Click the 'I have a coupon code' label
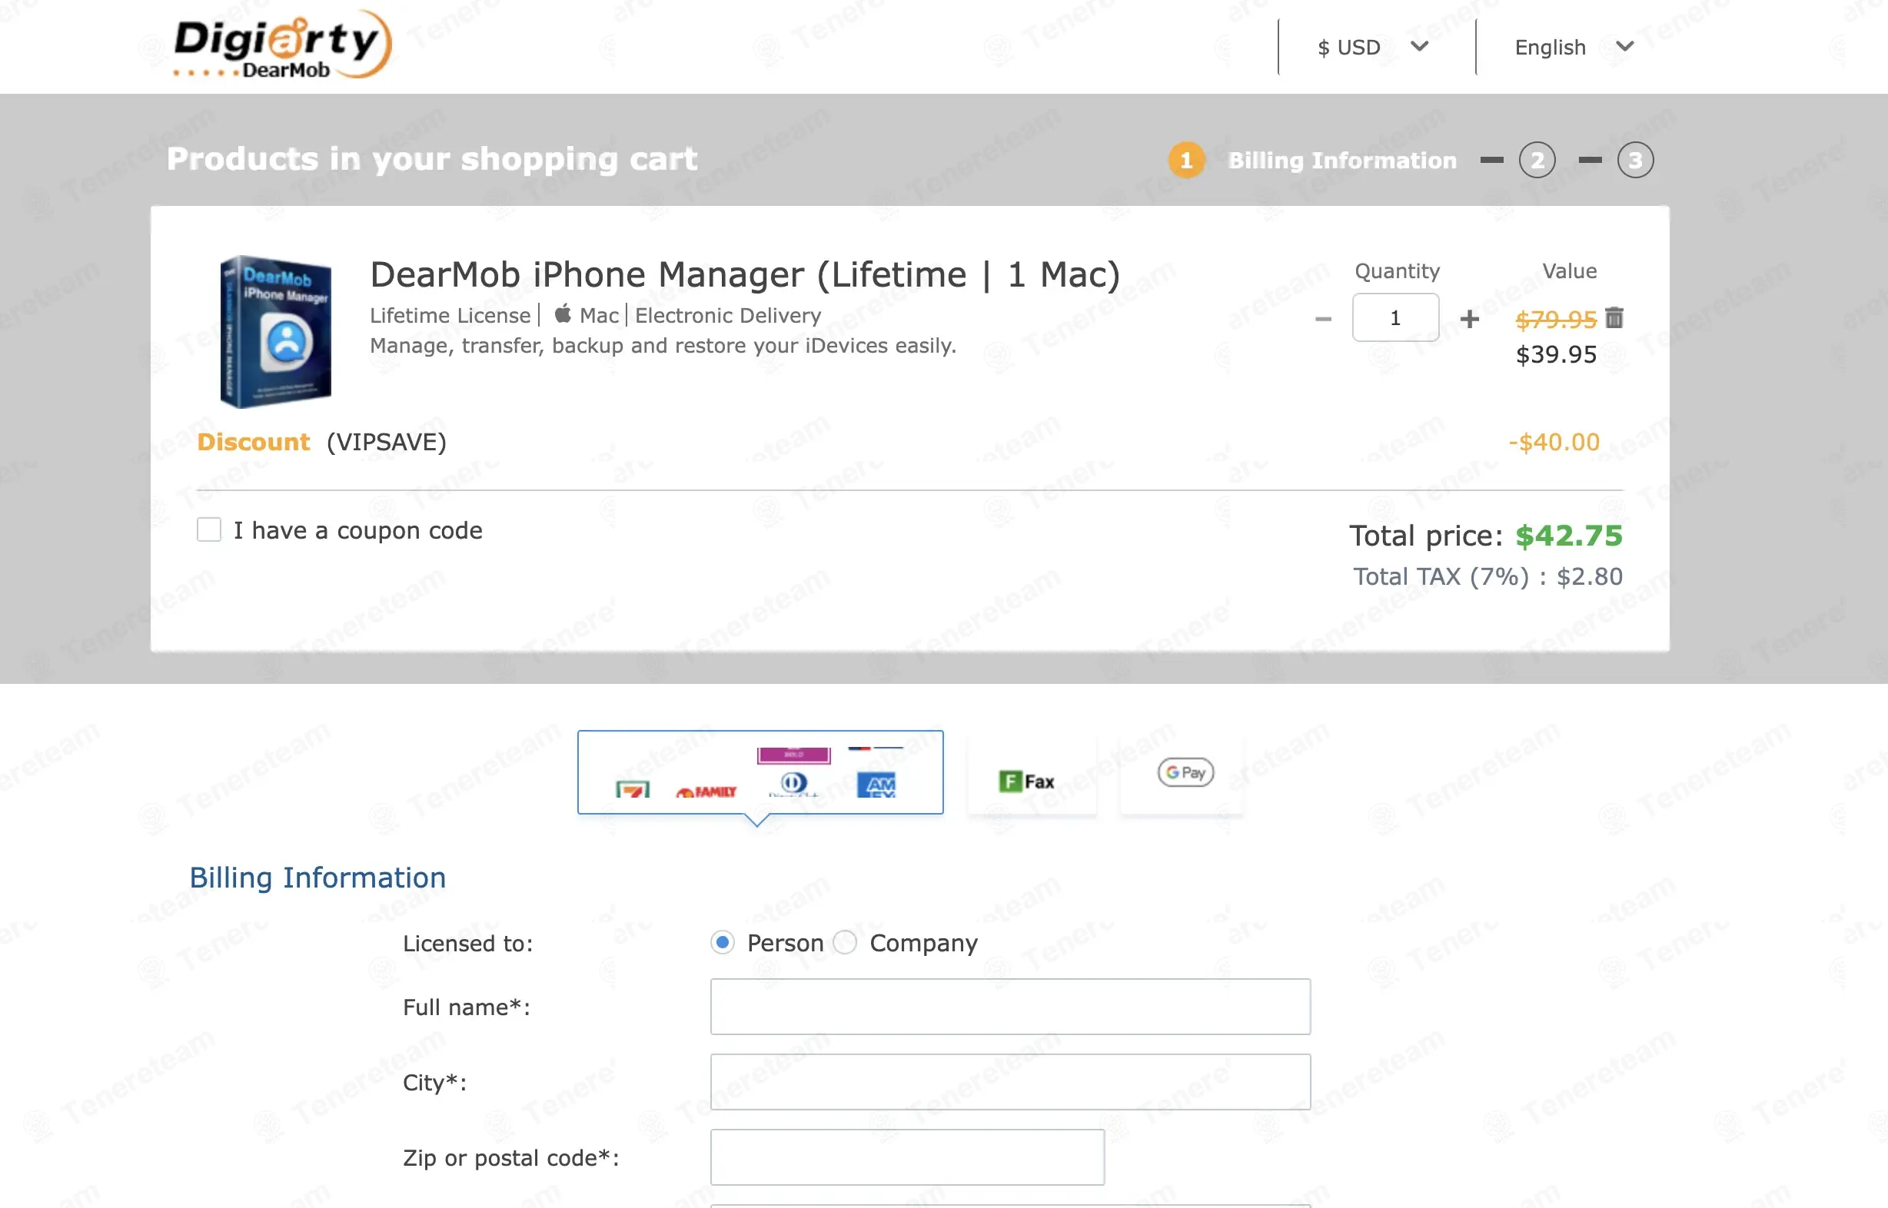Screen dimensions: 1888x1208 [x=357, y=530]
